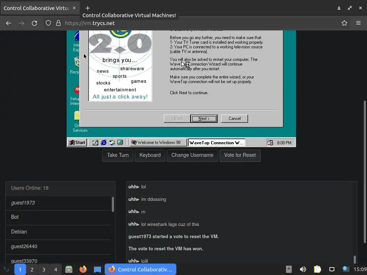Image resolution: width=367 pixels, height=275 pixels.
Task: Select Debian in the user list
Action: pyautogui.click(x=58, y=232)
